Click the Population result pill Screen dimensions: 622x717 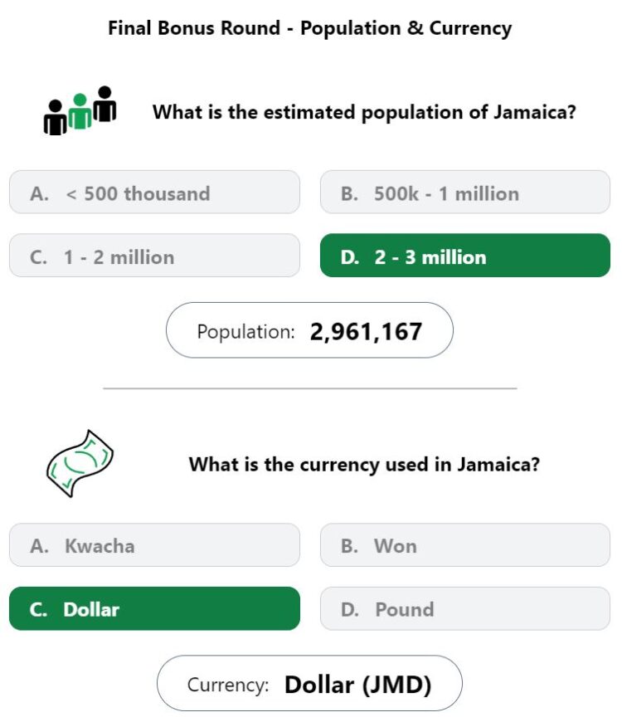pyautogui.click(x=309, y=330)
